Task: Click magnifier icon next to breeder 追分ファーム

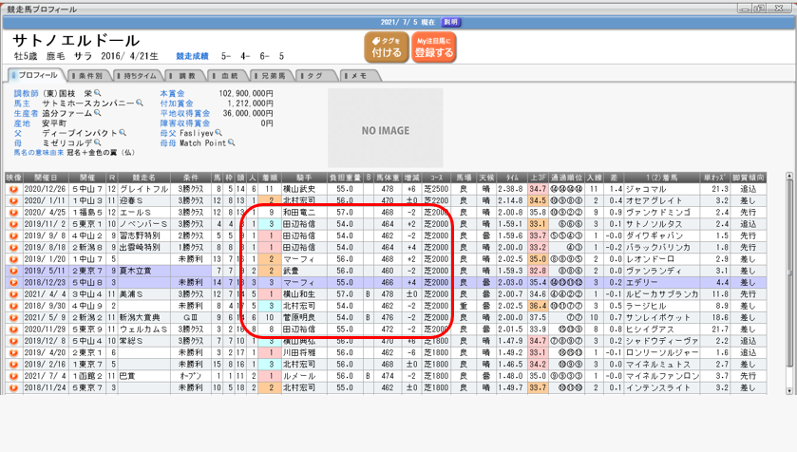Action: [97, 114]
